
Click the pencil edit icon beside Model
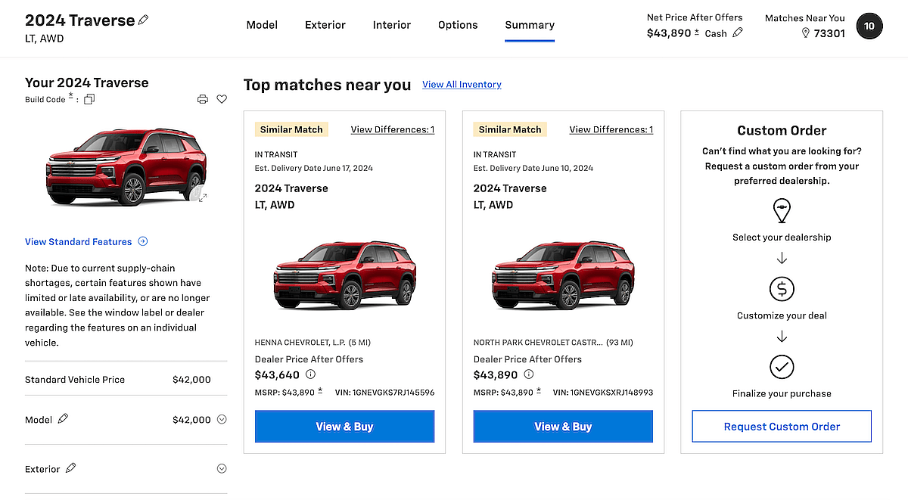coord(63,418)
